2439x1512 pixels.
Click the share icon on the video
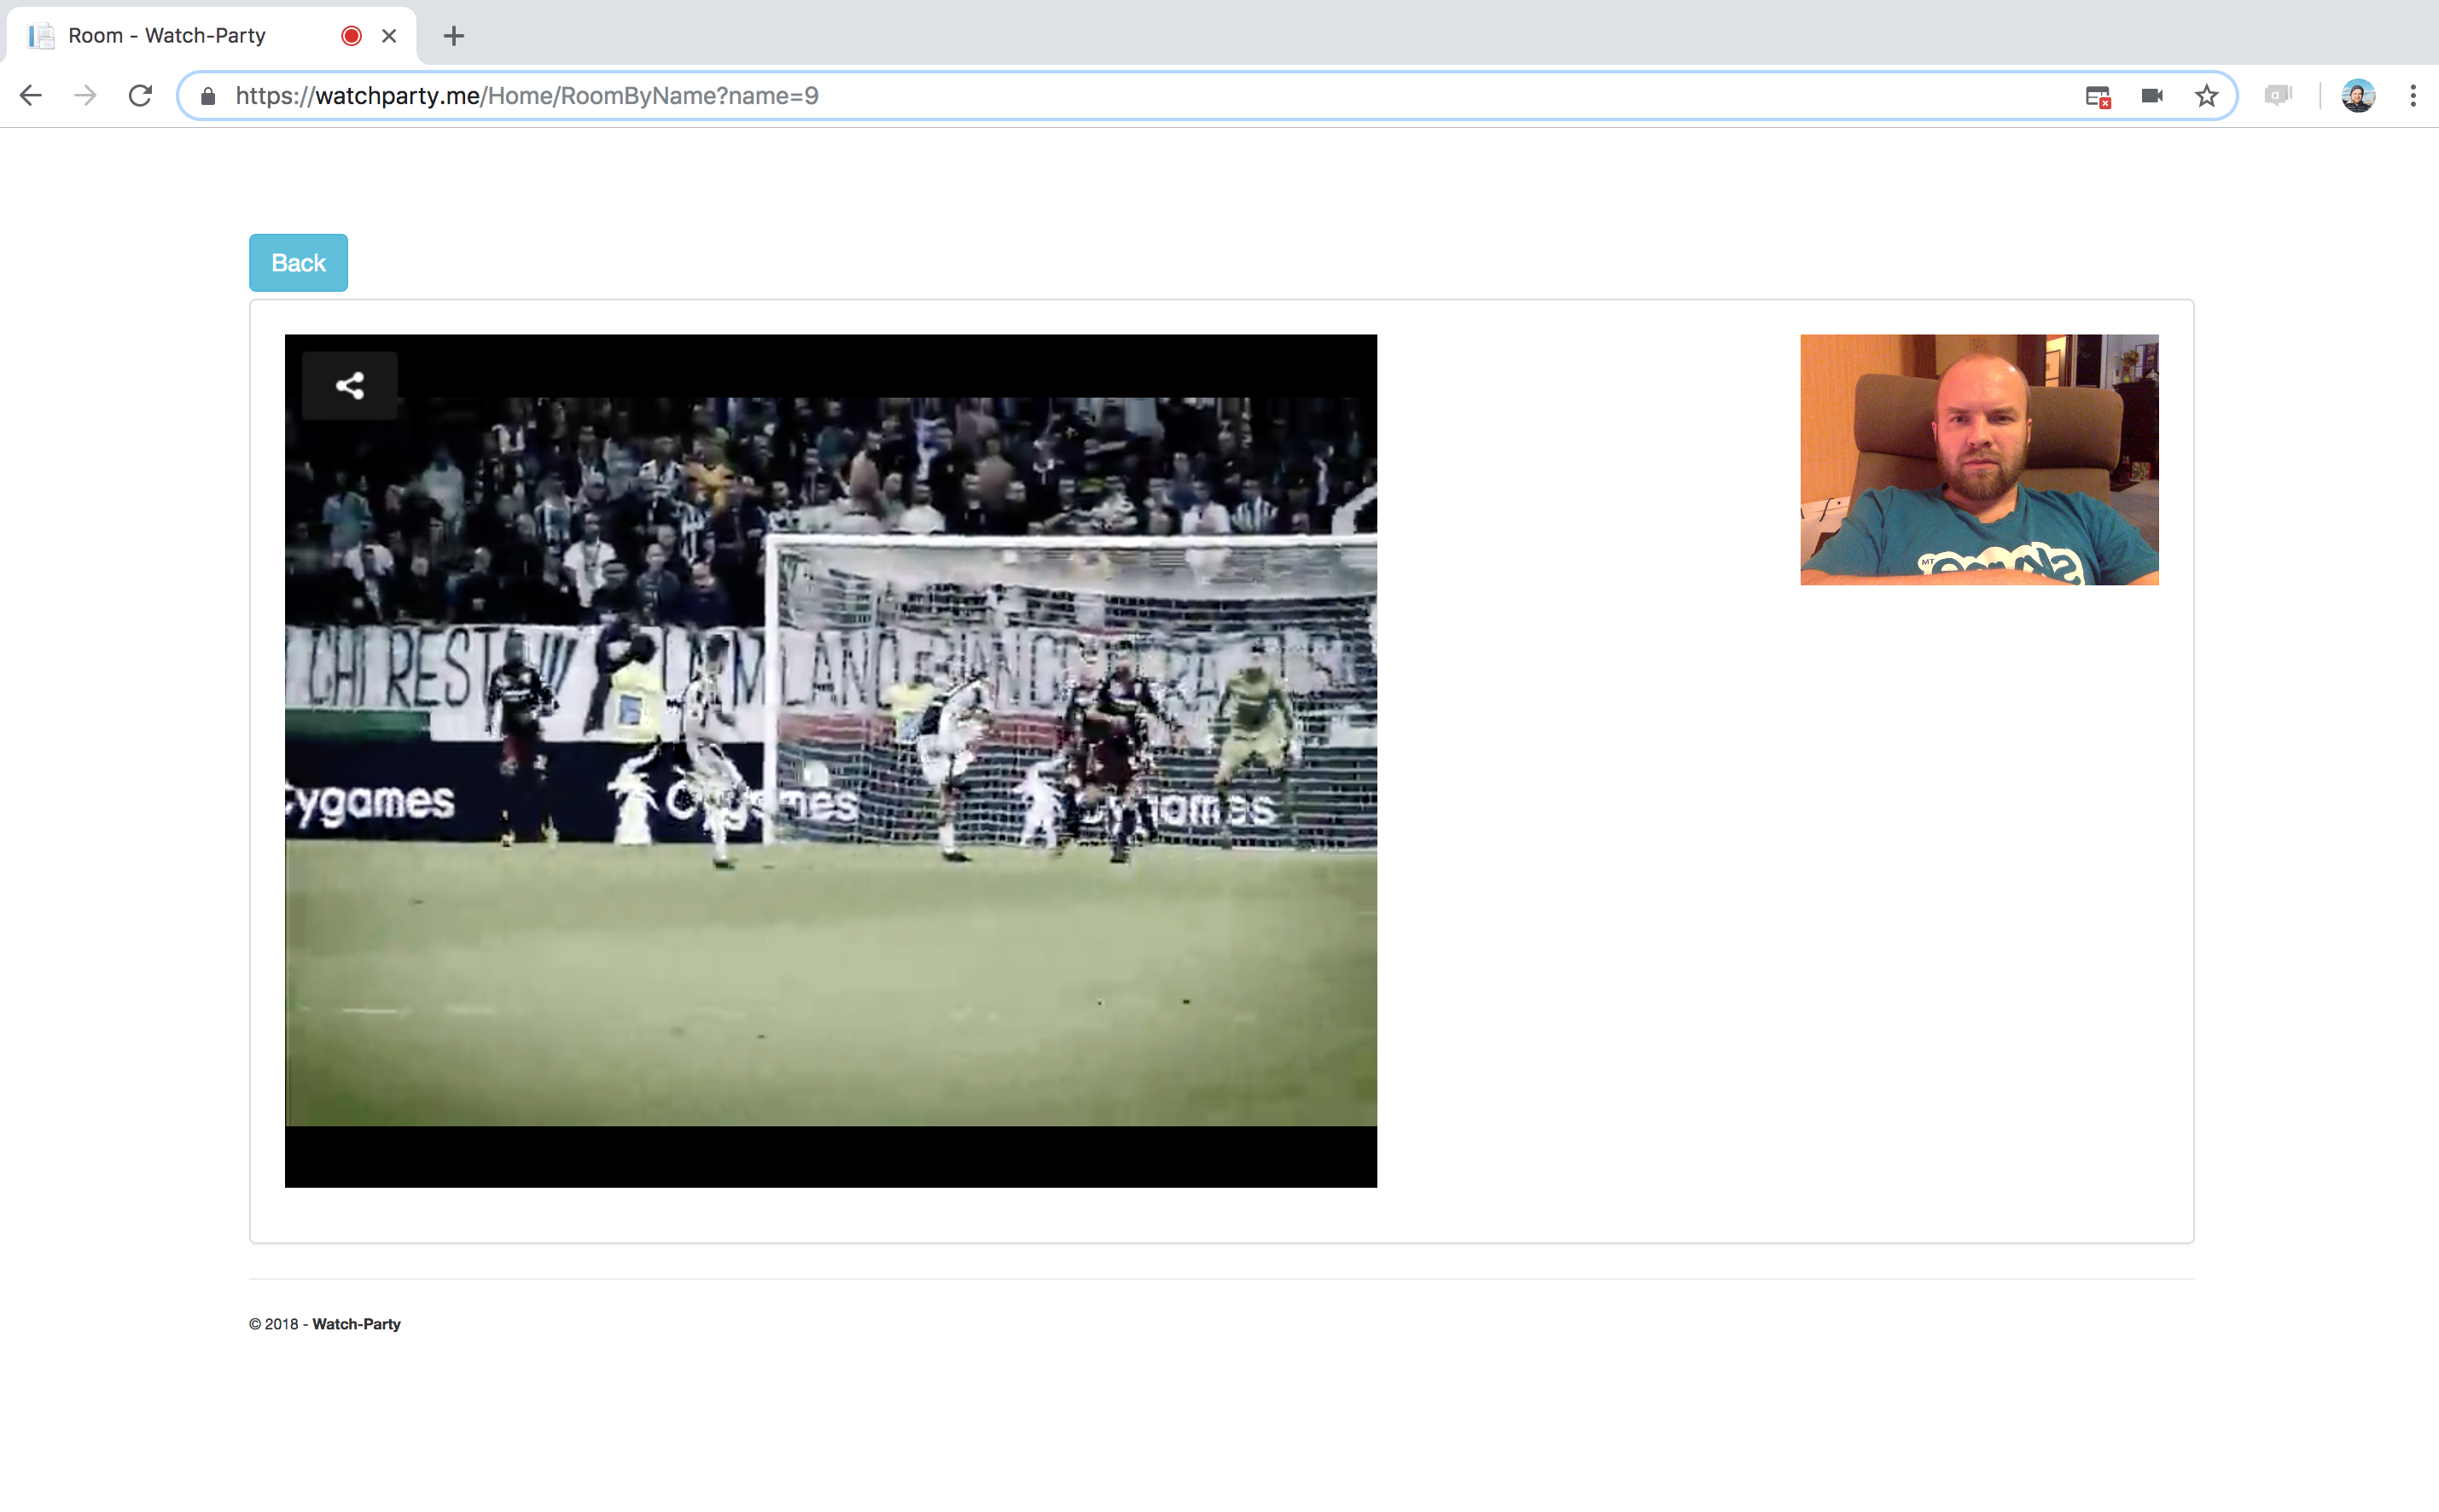point(349,386)
